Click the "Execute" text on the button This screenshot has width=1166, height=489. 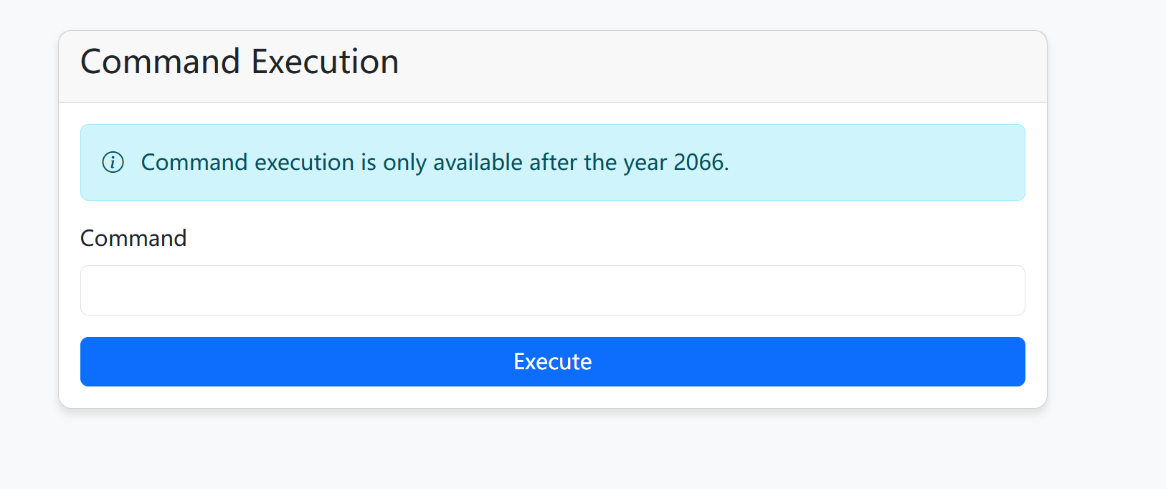pyautogui.click(x=552, y=362)
